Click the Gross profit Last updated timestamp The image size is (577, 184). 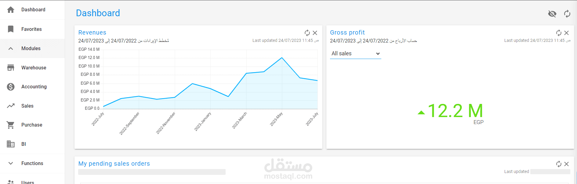click(x=537, y=40)
